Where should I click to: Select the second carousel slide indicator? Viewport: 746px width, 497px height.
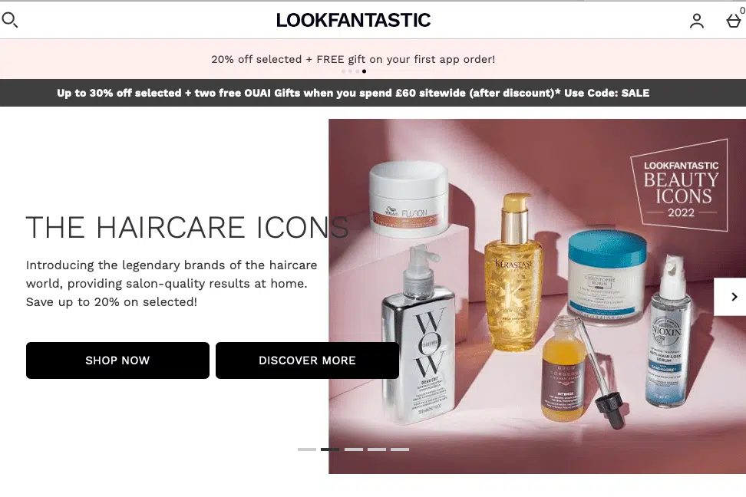click(x=330, y=449)
